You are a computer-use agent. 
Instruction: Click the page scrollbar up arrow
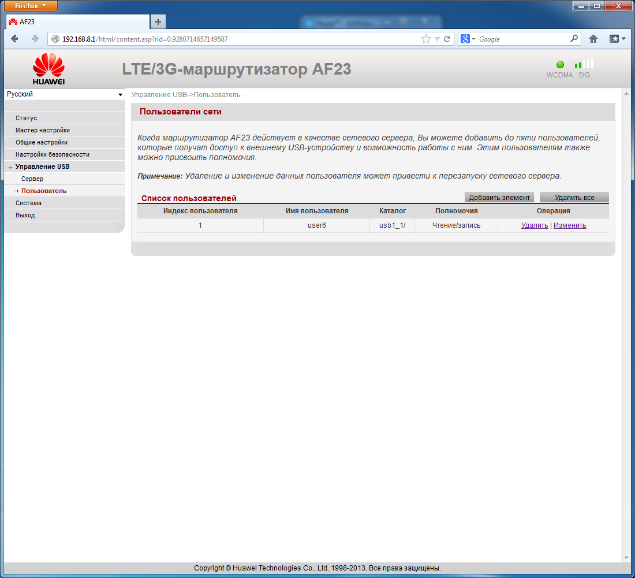626,93
